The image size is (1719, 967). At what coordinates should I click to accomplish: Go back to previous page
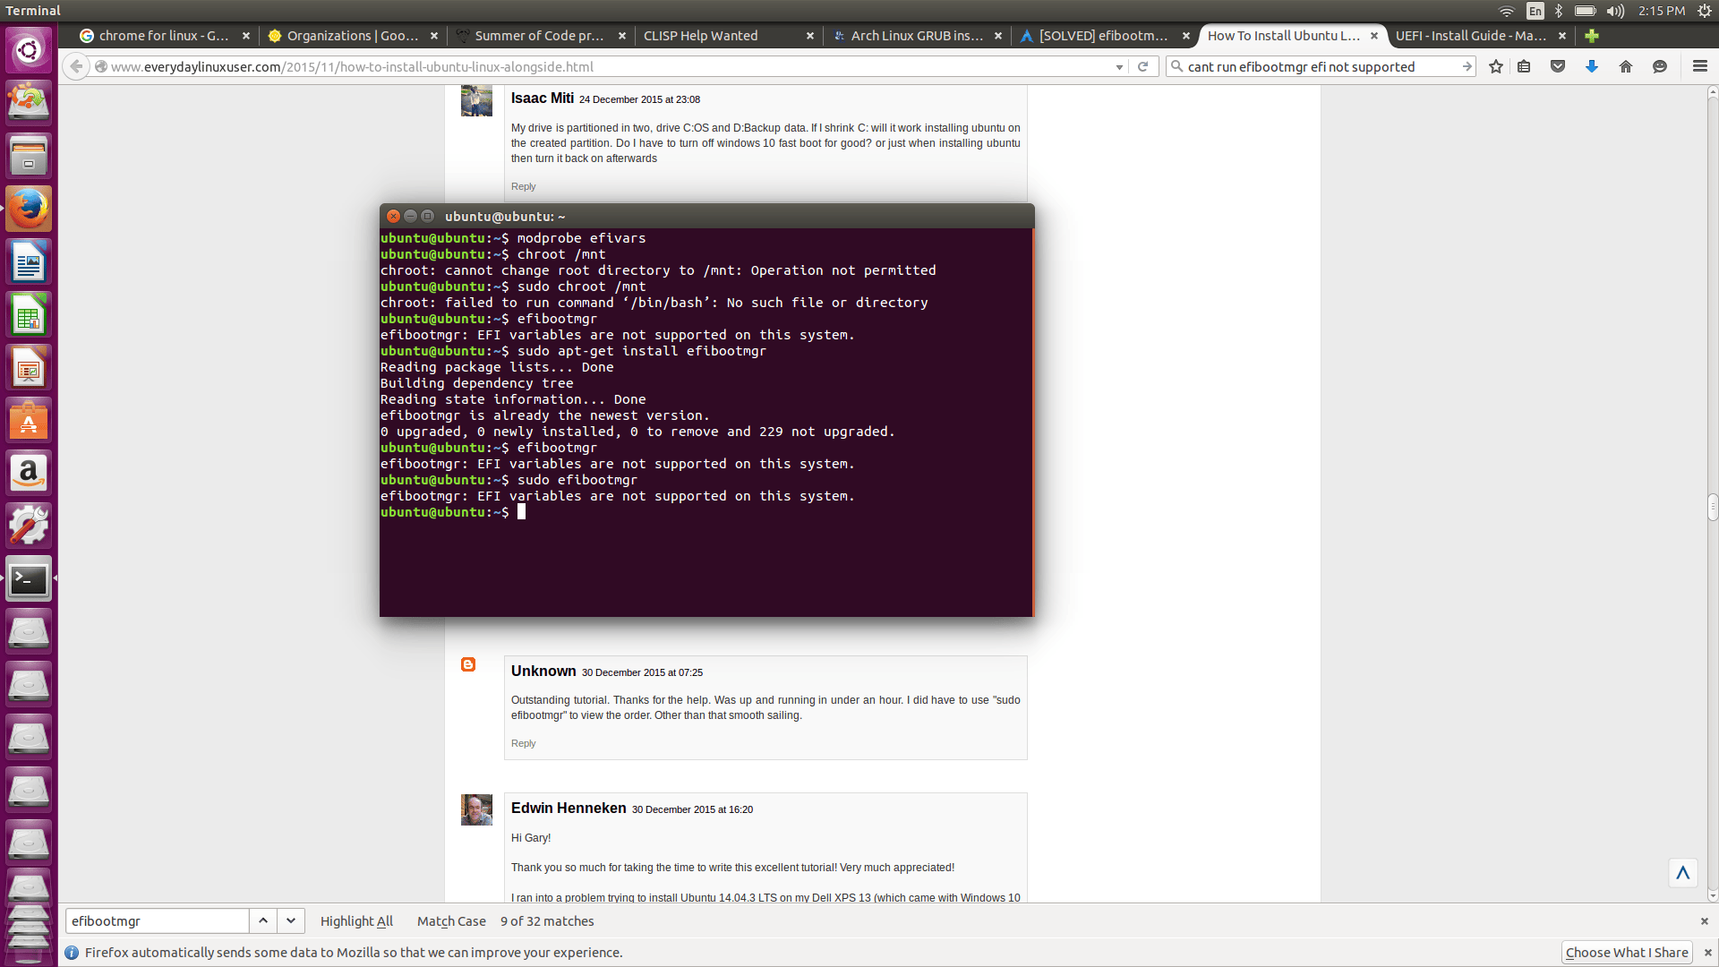77,66
